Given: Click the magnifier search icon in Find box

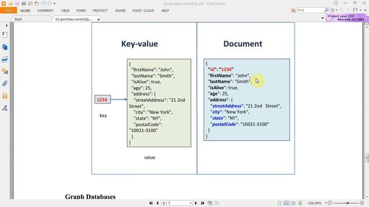Looking at the screenshot, I should pyautogui.click(x=326, y=10).
